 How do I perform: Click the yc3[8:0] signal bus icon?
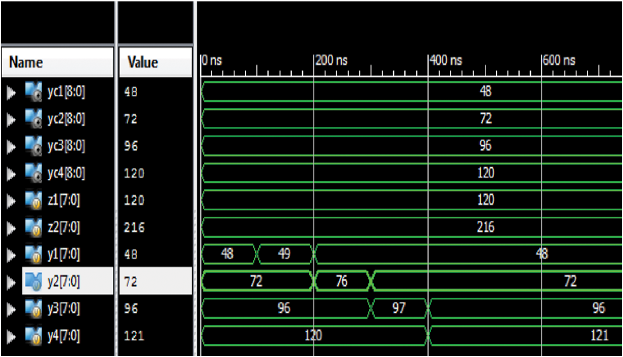click(33, 146)
